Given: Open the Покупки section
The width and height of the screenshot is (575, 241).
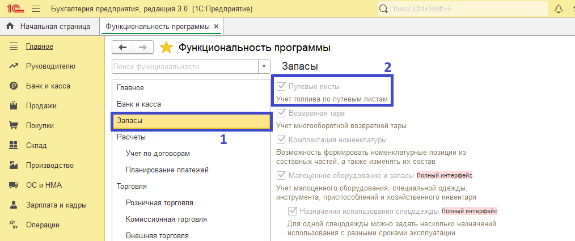Looking at the screenshot, I should click(x=40, y=126).
